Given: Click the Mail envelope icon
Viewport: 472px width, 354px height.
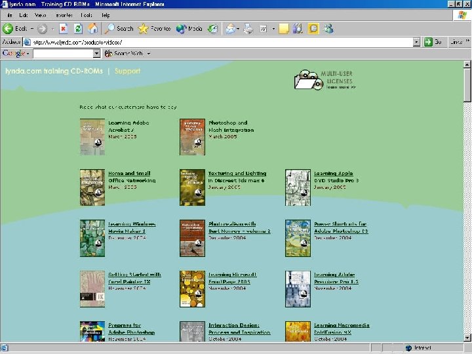Looking at the screenshot, I should coord(230,29).
